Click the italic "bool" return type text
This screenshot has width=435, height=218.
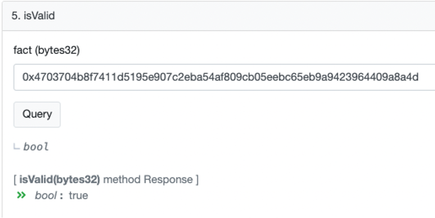[36, 147]
